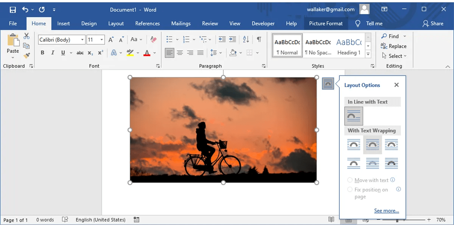The height and width of the screenshot is (227, 454).
Task: Toggle Underline formatting
Action: pos(63,53)
